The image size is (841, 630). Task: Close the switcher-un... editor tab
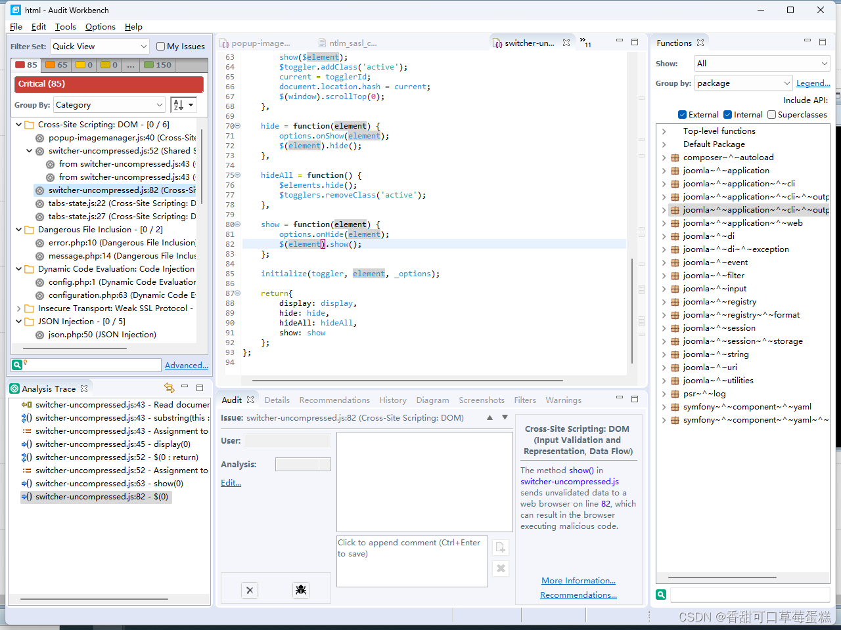566,43
